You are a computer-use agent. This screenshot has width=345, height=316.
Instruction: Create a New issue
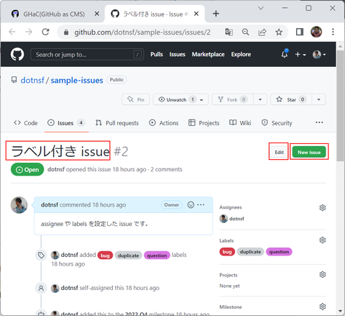click(309, 152)
